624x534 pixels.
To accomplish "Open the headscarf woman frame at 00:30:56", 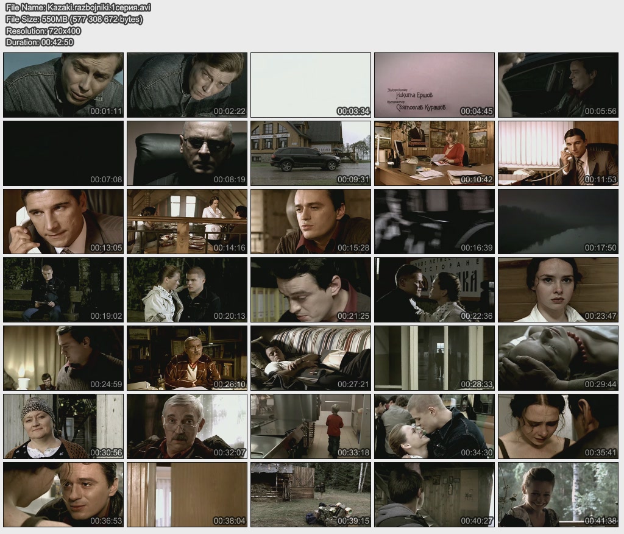I will coord(63,427).
